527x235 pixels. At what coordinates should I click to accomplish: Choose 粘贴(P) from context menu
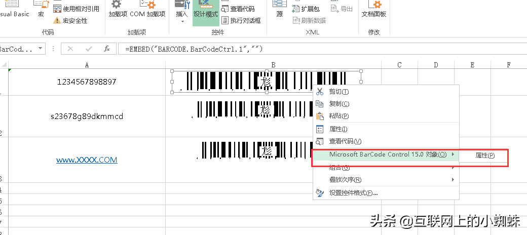pyautogui.click(x=386, y=116)
